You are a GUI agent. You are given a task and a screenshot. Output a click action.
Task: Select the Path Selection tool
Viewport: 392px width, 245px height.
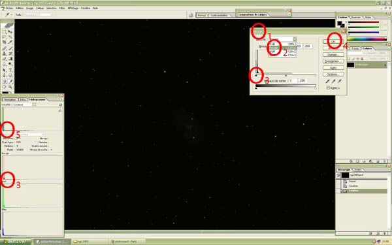coord(5,70)
